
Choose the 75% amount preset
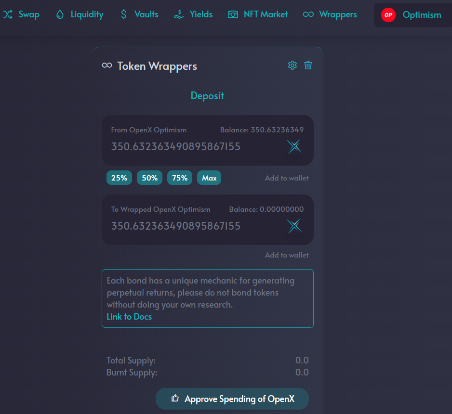tap(180, 178)
